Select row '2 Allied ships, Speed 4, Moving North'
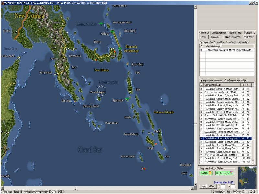This screenshot has height=194, width=259. 225,105
